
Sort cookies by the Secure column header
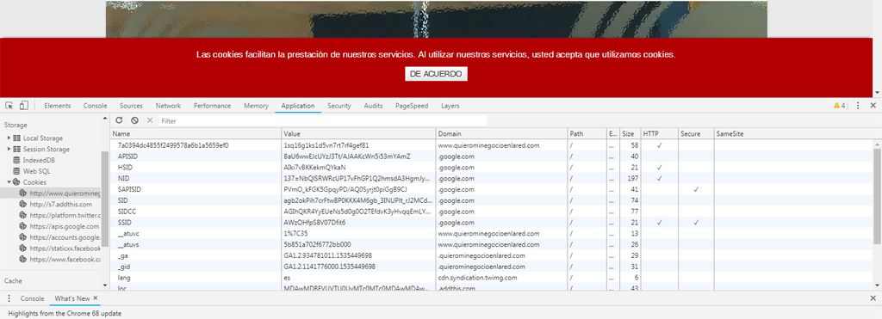[696, 133]
